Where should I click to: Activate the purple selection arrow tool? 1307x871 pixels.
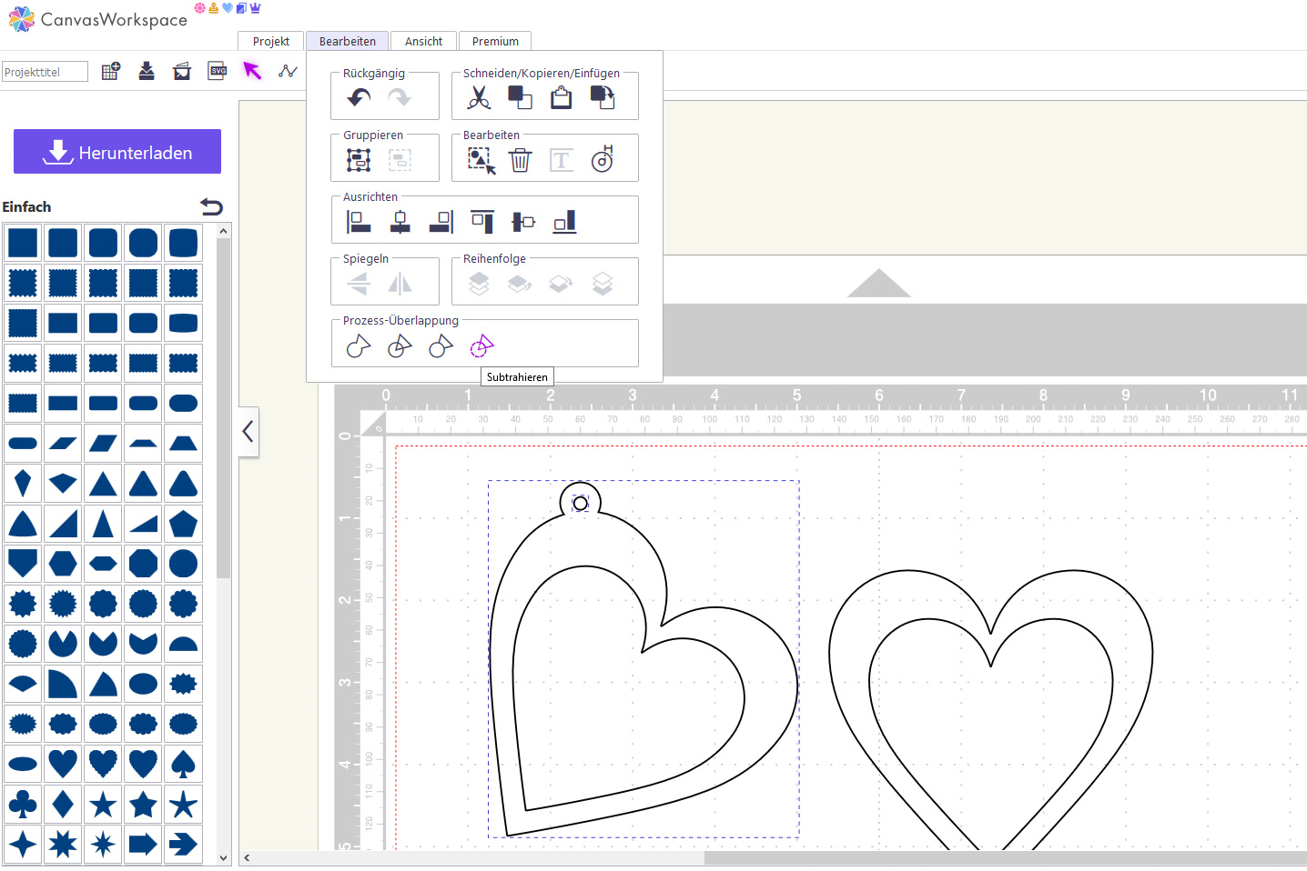252,71
